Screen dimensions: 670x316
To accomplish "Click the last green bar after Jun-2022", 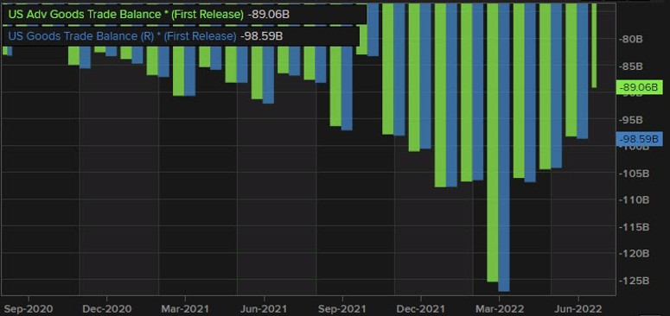I will pyautogui.click(x=594, y=46).
